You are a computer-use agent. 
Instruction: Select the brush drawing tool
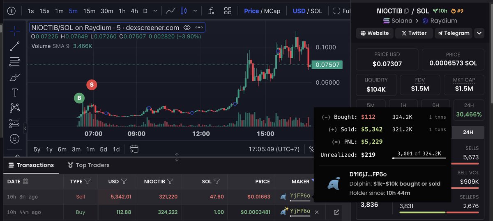(x=15, y=77)
